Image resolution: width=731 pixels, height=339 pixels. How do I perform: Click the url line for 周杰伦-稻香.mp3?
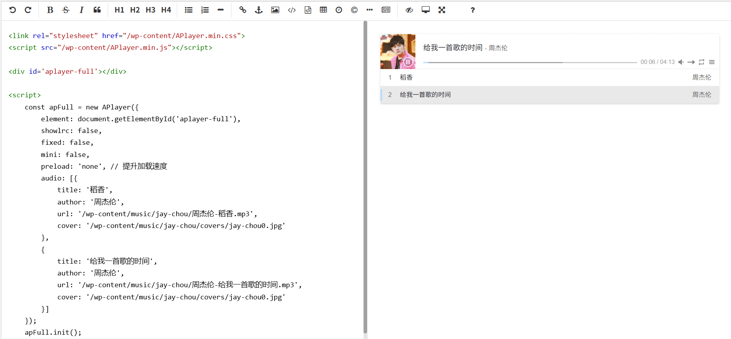coord(157,214)
